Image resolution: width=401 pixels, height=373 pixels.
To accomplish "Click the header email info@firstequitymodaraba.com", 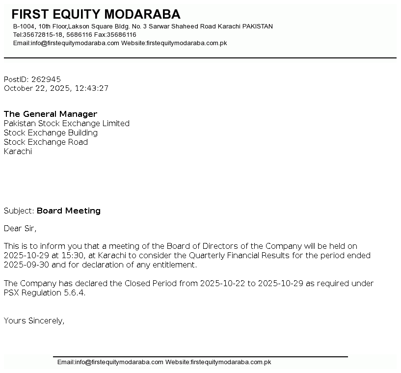I will (75, 43).
